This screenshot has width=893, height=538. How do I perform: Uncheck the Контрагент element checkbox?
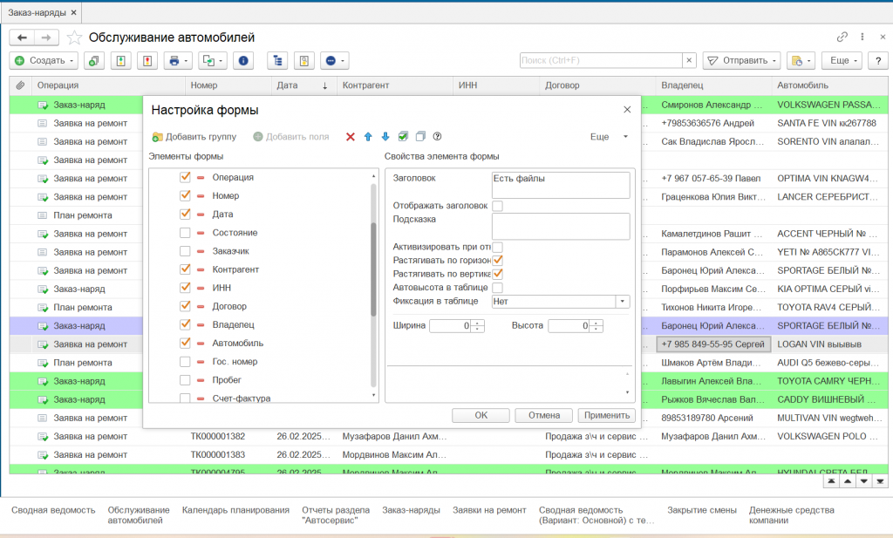point(185,269)
